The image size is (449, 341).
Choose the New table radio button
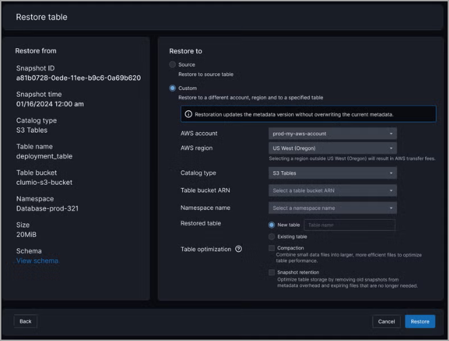point(272,225)
